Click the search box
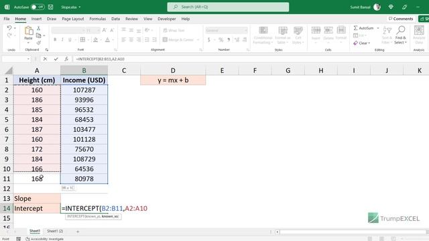 pos(228,7)
